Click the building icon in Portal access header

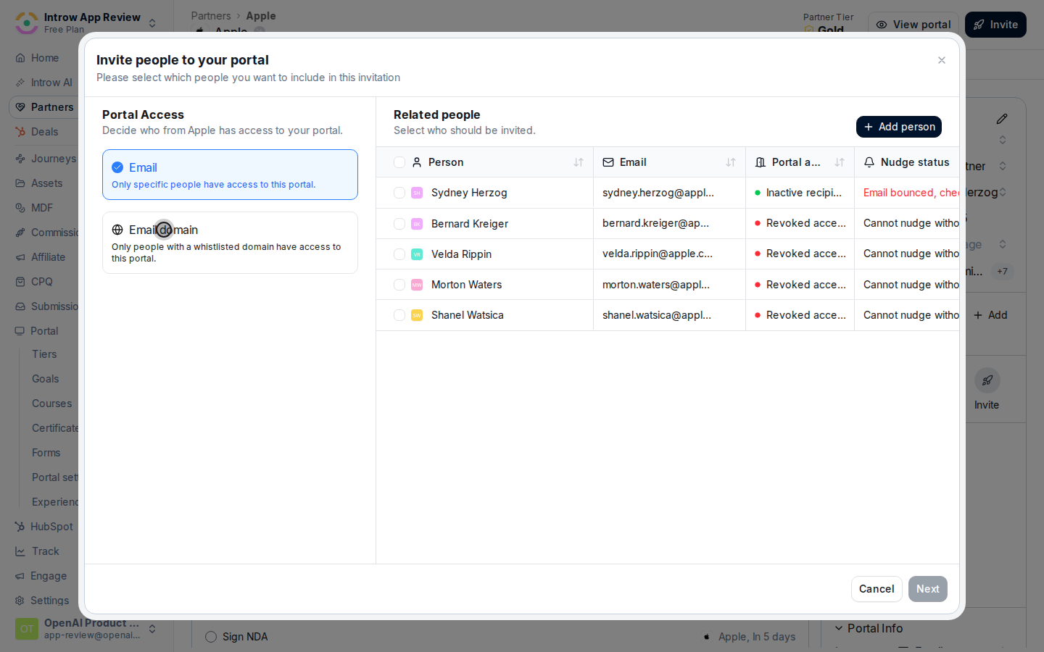click(761, 162)
